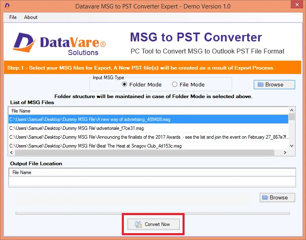Click the MSG list scroll down arrow
The image size is (306, 240).
(292, 146)
